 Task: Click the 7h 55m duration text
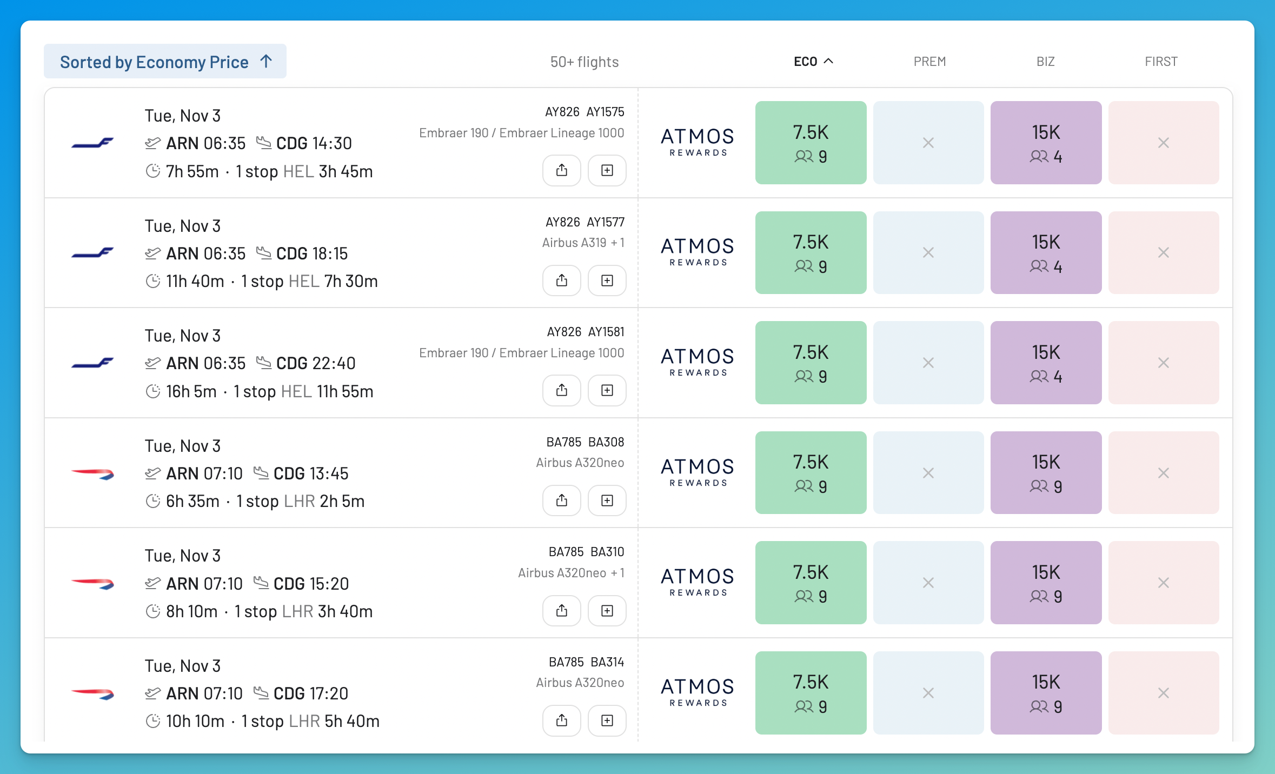(192, 171)
